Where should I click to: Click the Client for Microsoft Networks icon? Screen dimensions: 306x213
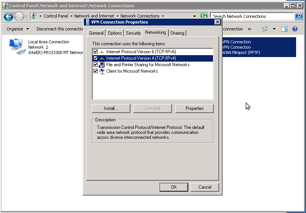click(x=102, y=71)
